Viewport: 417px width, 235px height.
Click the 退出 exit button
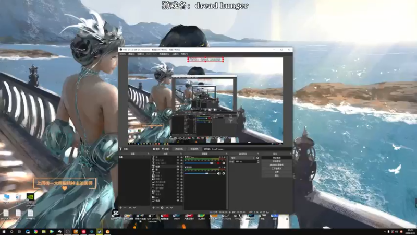tap(277, 175)
